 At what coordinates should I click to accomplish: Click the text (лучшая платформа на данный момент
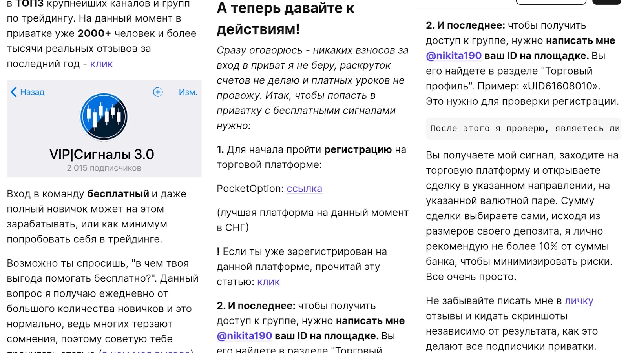click(312, 213)
